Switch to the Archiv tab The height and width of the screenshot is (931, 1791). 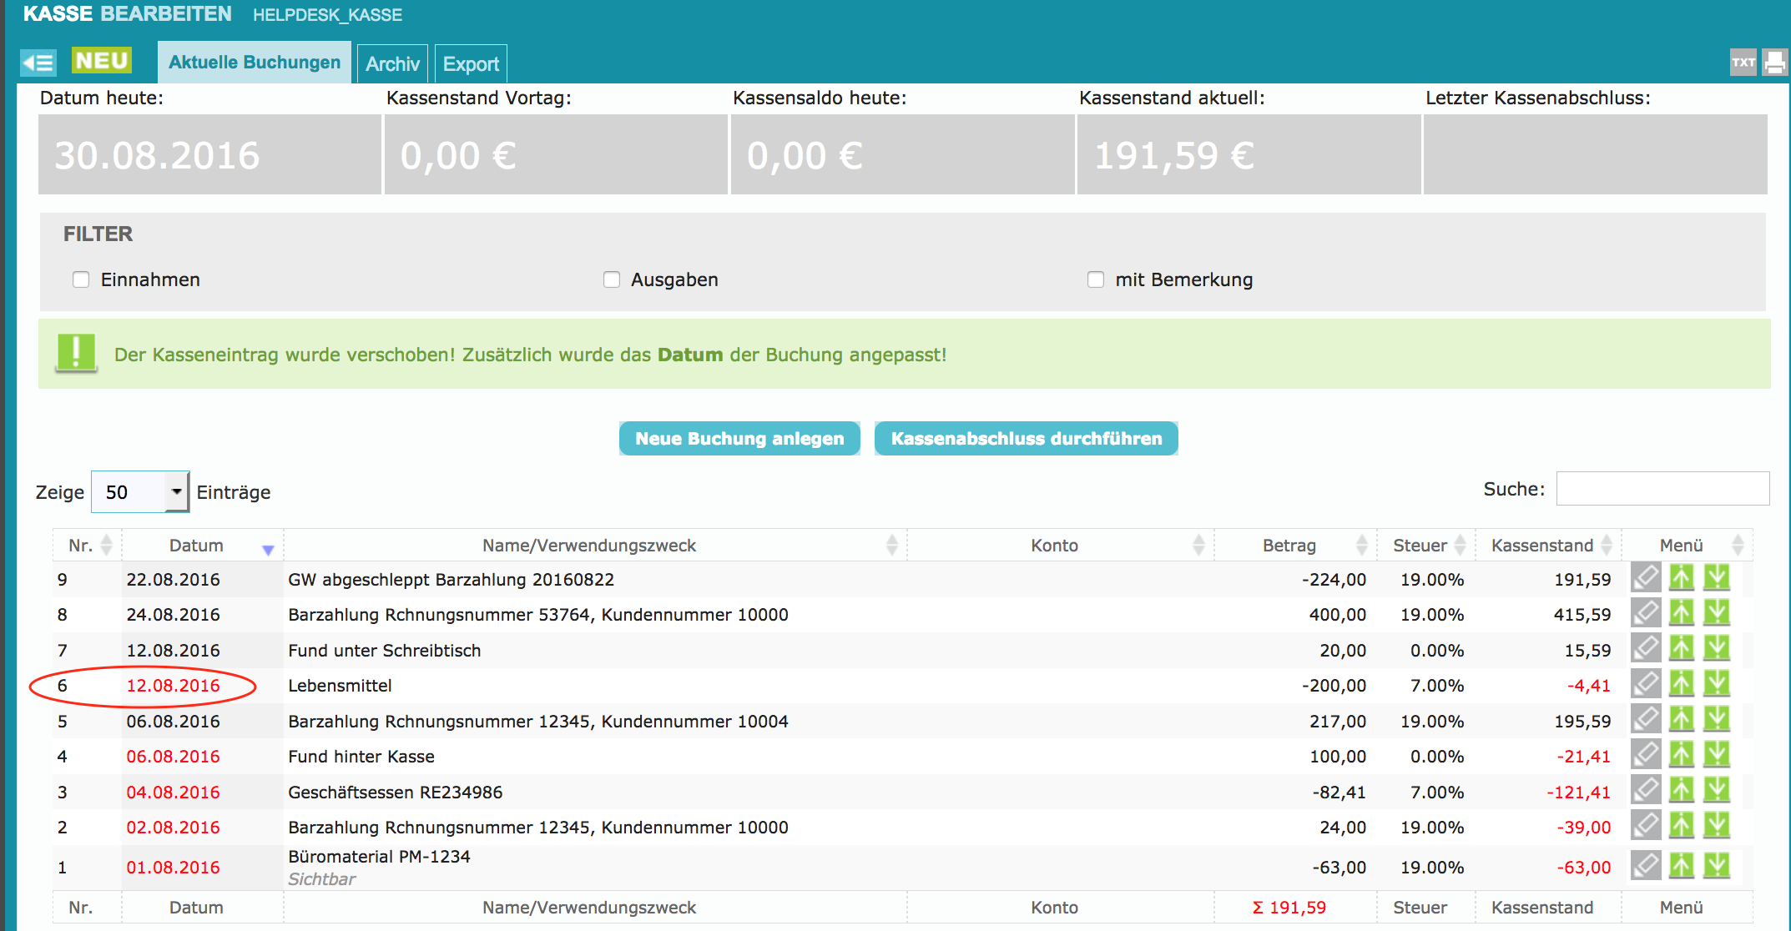pyautogui.click(x=392, y=64)
